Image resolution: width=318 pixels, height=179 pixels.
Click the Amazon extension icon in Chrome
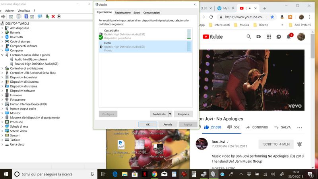282,17
